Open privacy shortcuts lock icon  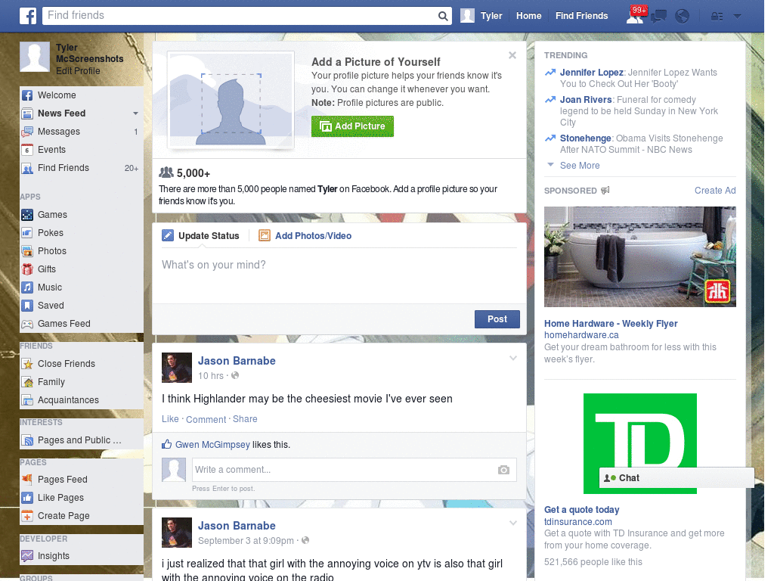(717, 17)
